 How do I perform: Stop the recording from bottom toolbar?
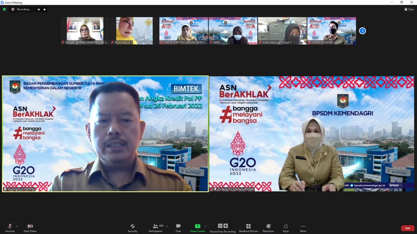[226, 226]
